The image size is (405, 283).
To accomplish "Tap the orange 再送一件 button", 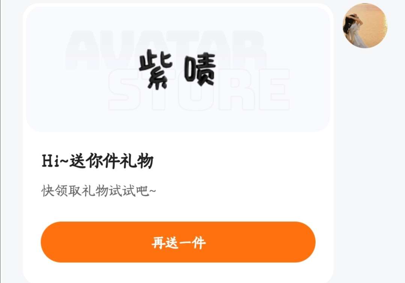I will click(178, 242).
